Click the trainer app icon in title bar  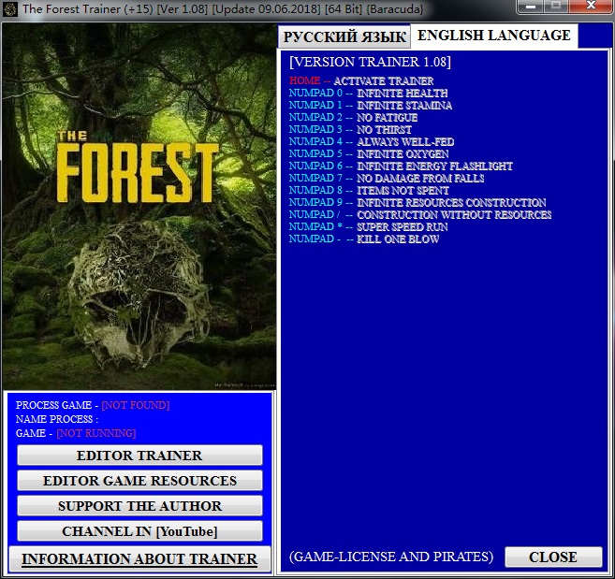tap(10, 8)
